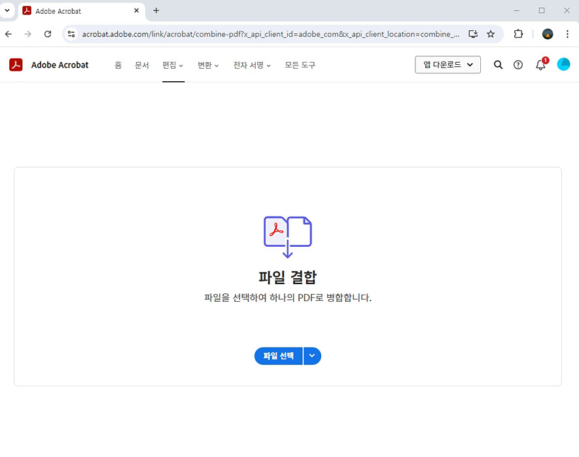The width and height of the screenshot is (579, 457).
Task: Reload the page with the refresh icon
Action: [x=48, y=34]
